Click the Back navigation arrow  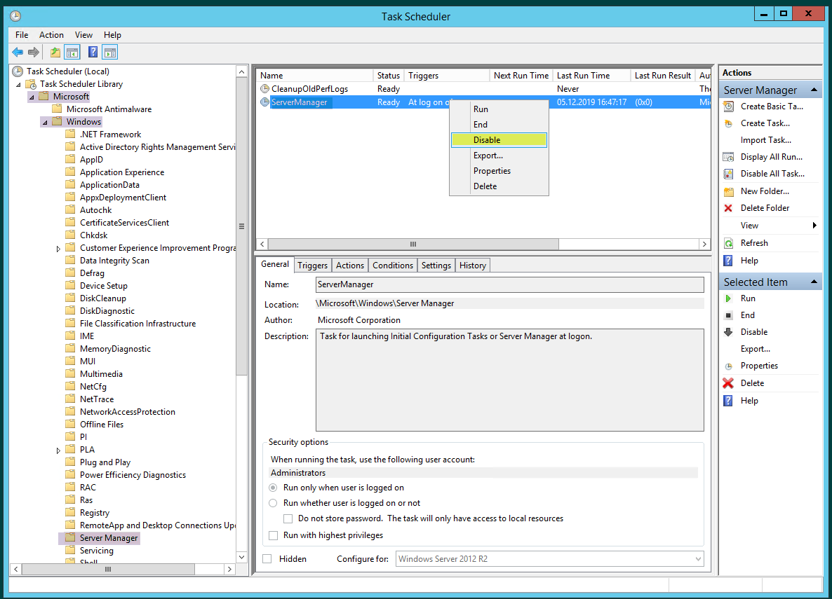[17, 51]
